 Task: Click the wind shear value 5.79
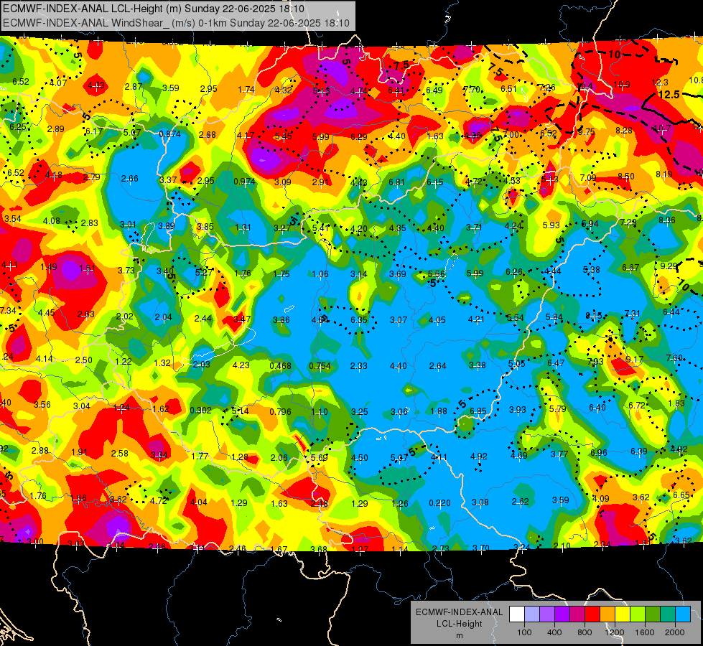(558, 409)
